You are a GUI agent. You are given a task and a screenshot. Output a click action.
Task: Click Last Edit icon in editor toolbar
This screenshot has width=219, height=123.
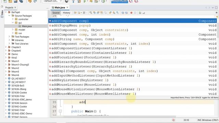pos(75,13)
